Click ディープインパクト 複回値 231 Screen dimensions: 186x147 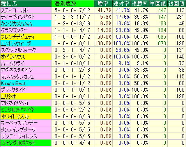pos(181,17)
